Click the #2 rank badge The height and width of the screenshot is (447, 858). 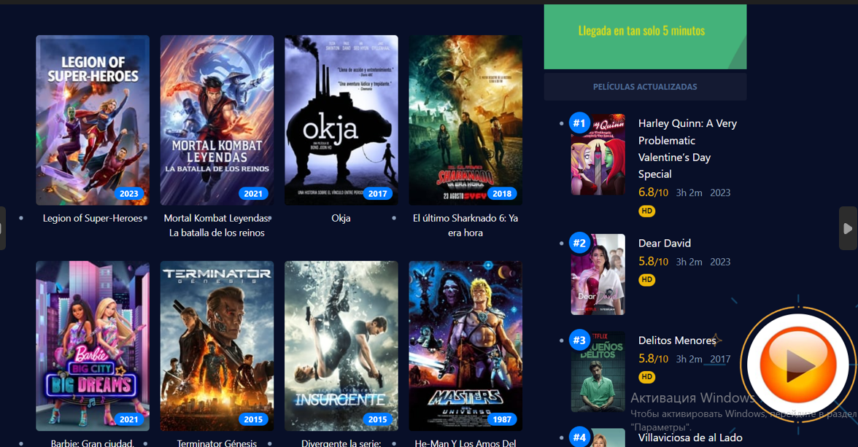click(579, 243)
